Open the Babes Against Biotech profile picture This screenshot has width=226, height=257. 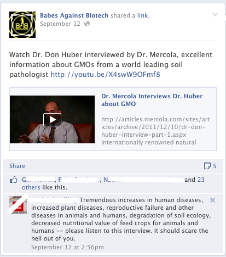(x=22, y=25)
